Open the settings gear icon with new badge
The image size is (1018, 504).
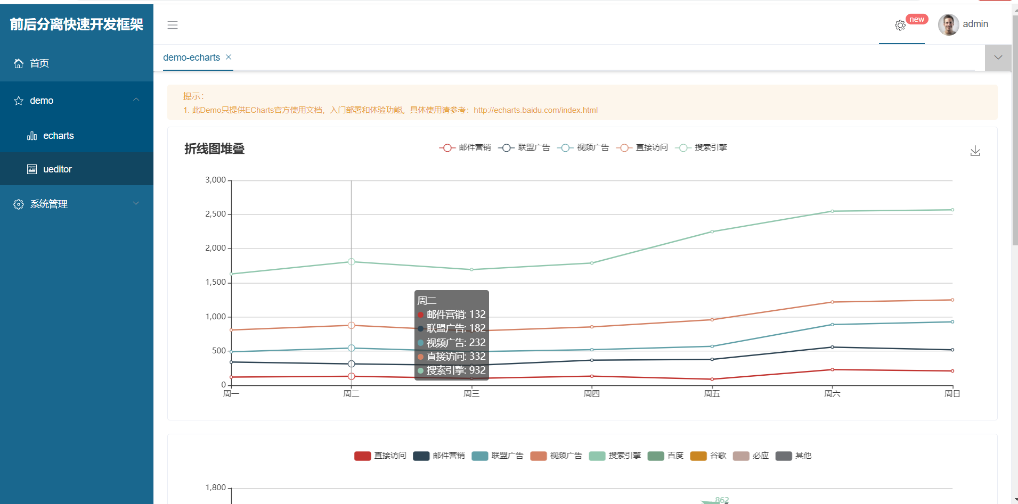pos(900,25)
